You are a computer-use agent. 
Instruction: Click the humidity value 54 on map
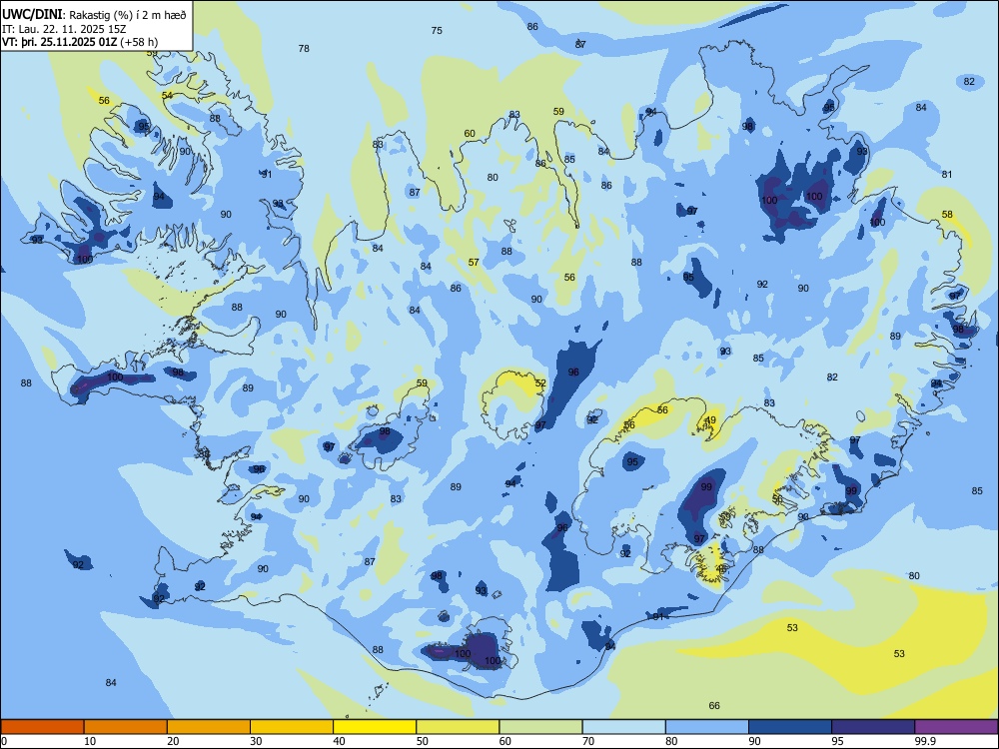(x=167, y=96)
